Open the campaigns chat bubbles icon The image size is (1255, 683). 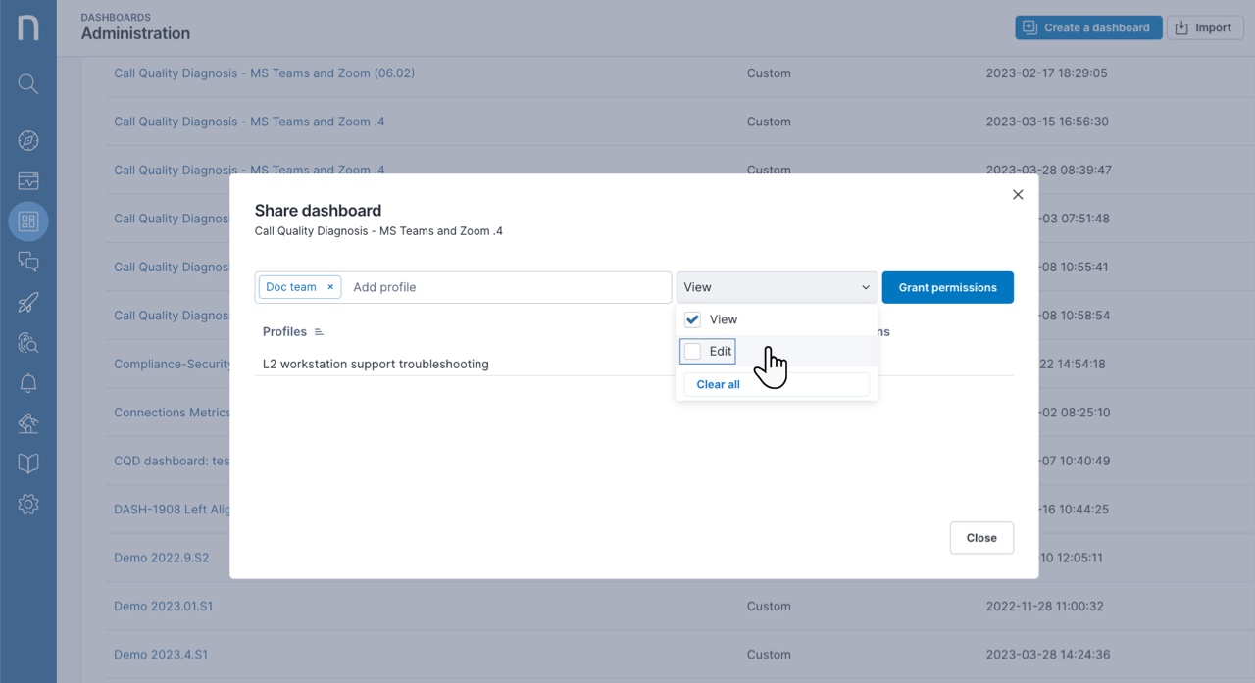click(x=28, y=262)
